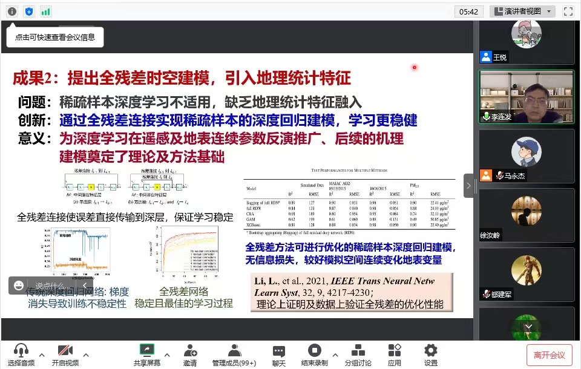The image size is (581, 369).
Task: Click the 说点什么 chat input field
Action: [50, 286]
